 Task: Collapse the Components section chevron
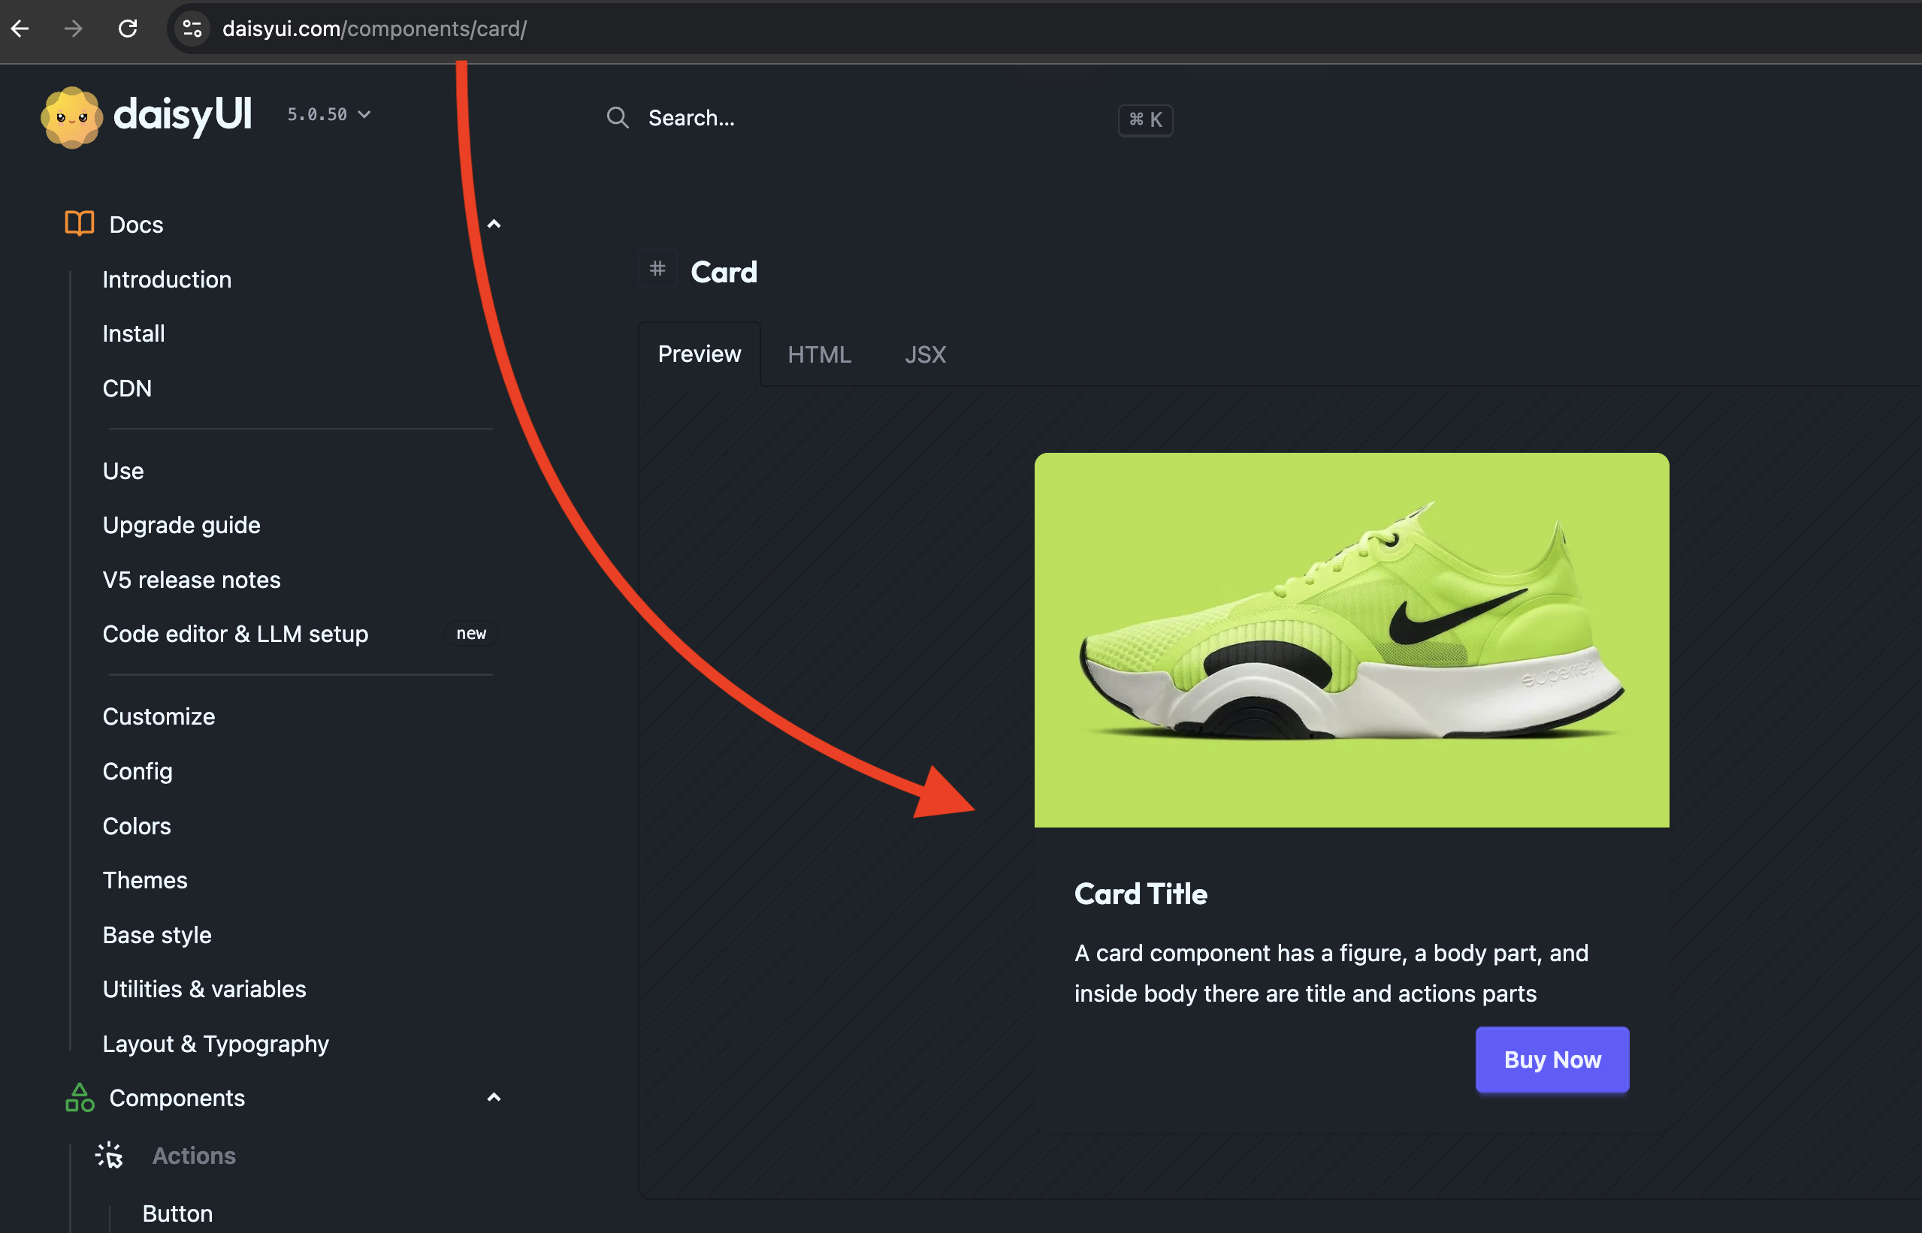point(494,1098)
